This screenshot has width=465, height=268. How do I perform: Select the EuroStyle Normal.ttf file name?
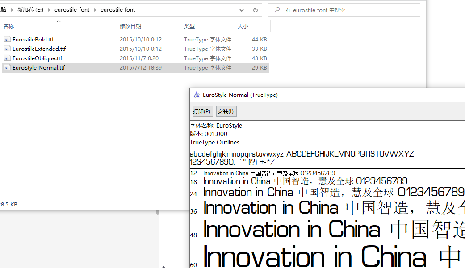pos(38,68)
